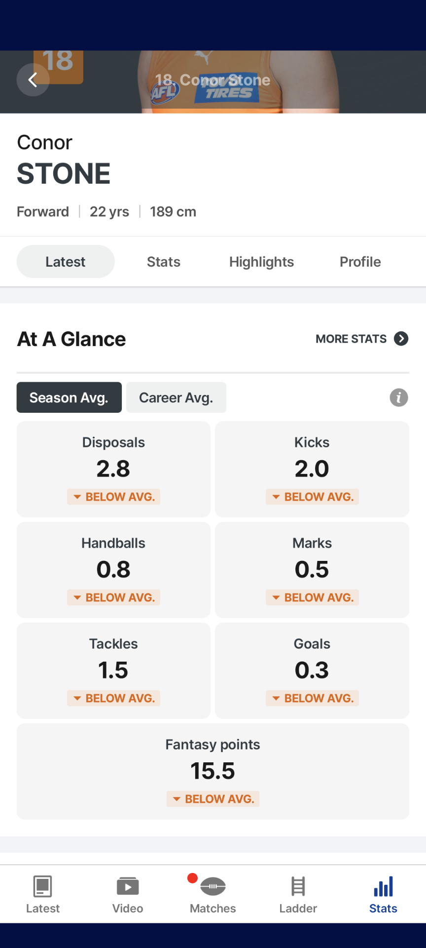Go to Matches football icon
Viewport: 426px width, 948px height.
click(213, 887)
